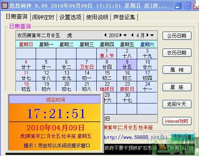Go to next year with right arrow
The width and height of the screenshot is (199, 156).
point(121,35)
